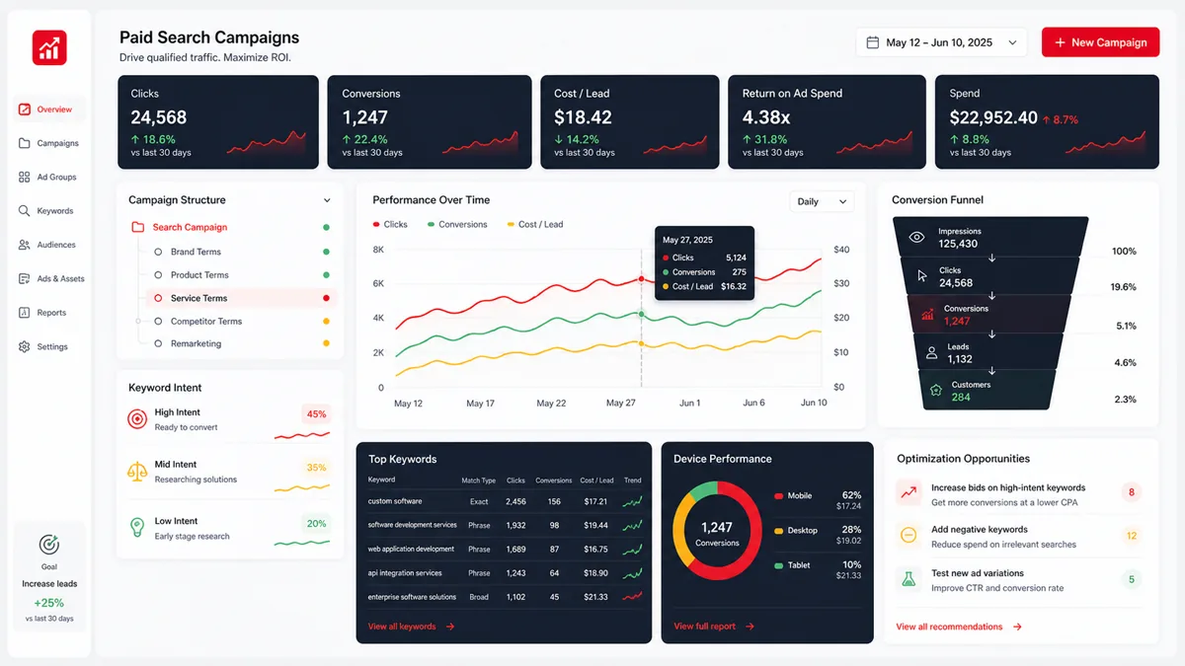Click the Overview sidebar icon
The height and width of the screenshot is (666, 1185).
pos(25,110)
